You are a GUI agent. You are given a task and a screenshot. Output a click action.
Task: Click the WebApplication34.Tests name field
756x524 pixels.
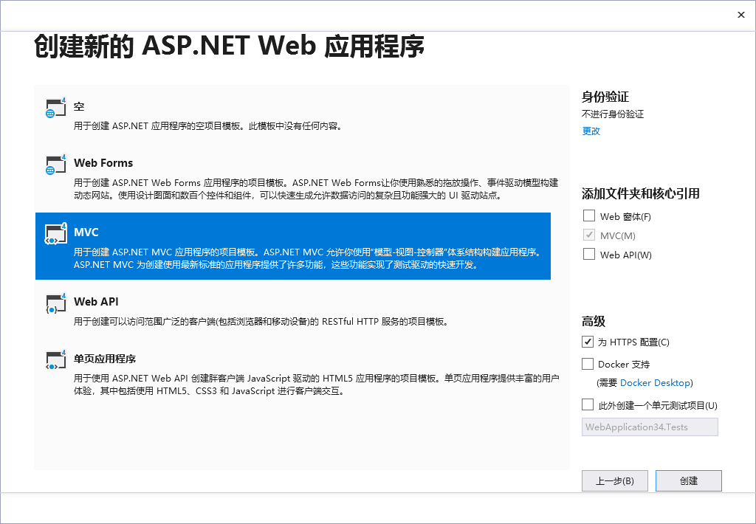coord(650,427)
